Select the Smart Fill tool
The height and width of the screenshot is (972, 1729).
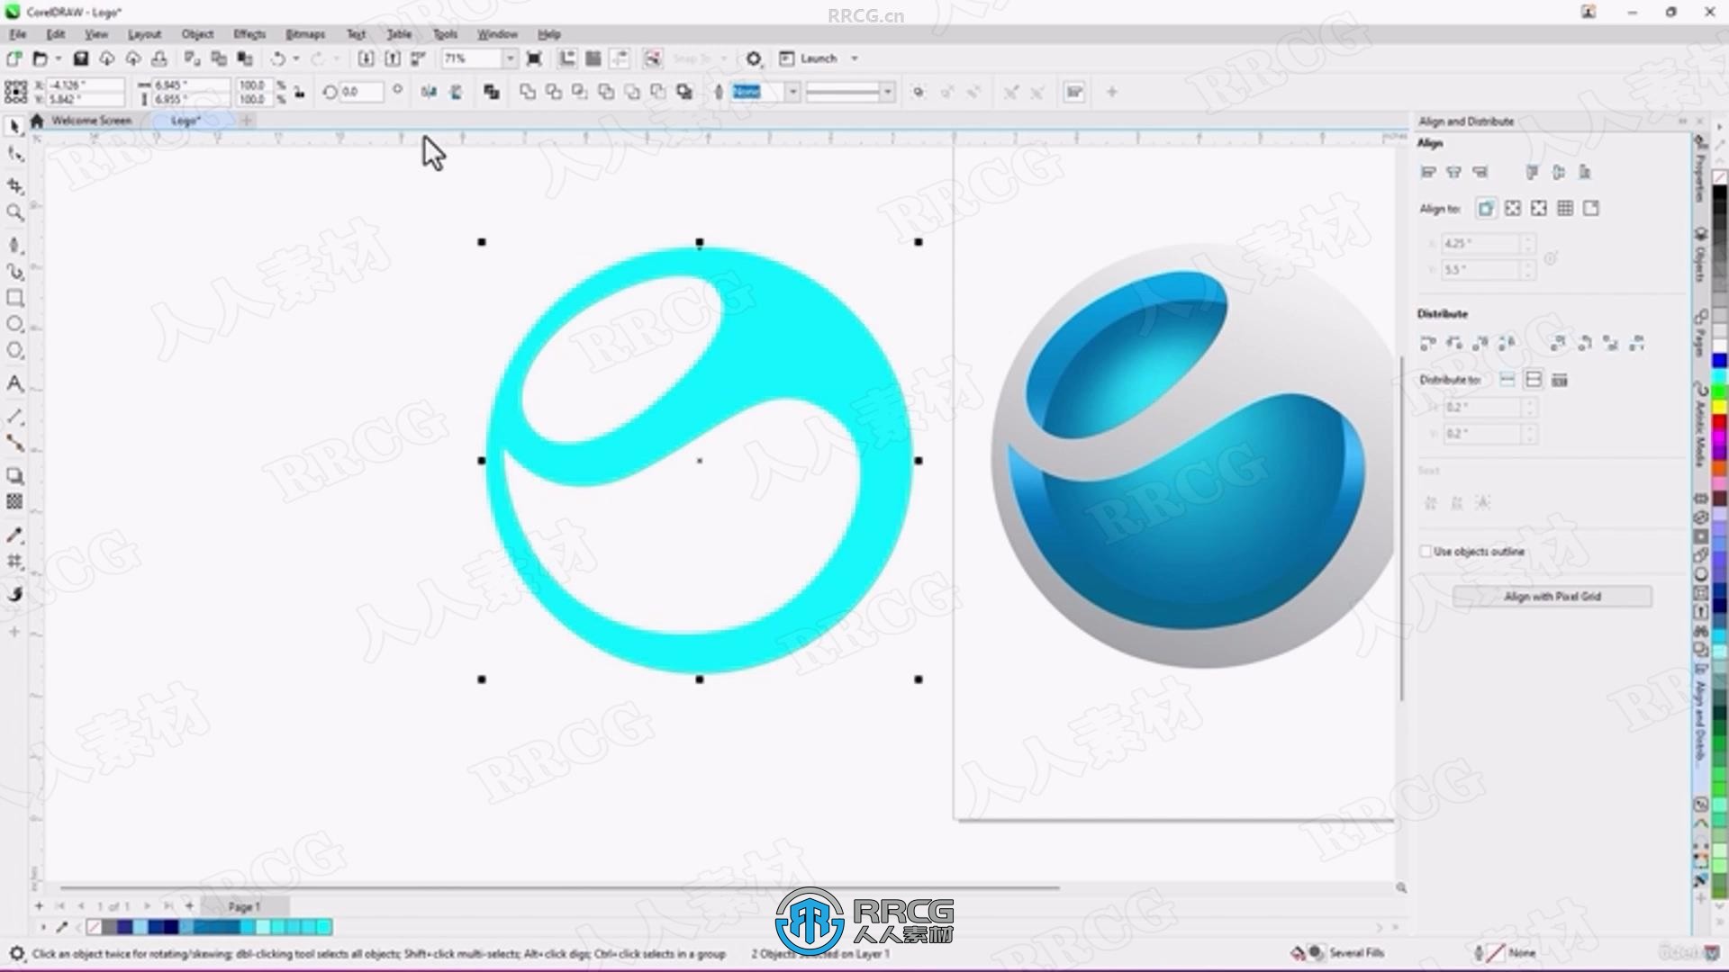click(14, 594)
